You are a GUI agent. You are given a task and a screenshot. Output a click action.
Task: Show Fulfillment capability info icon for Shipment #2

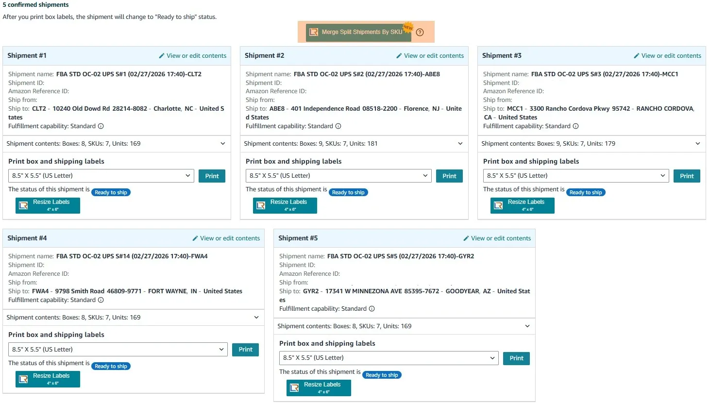(338, 126)
